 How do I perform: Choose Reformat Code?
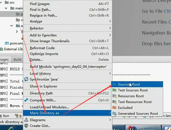click(x=68, y=48)
